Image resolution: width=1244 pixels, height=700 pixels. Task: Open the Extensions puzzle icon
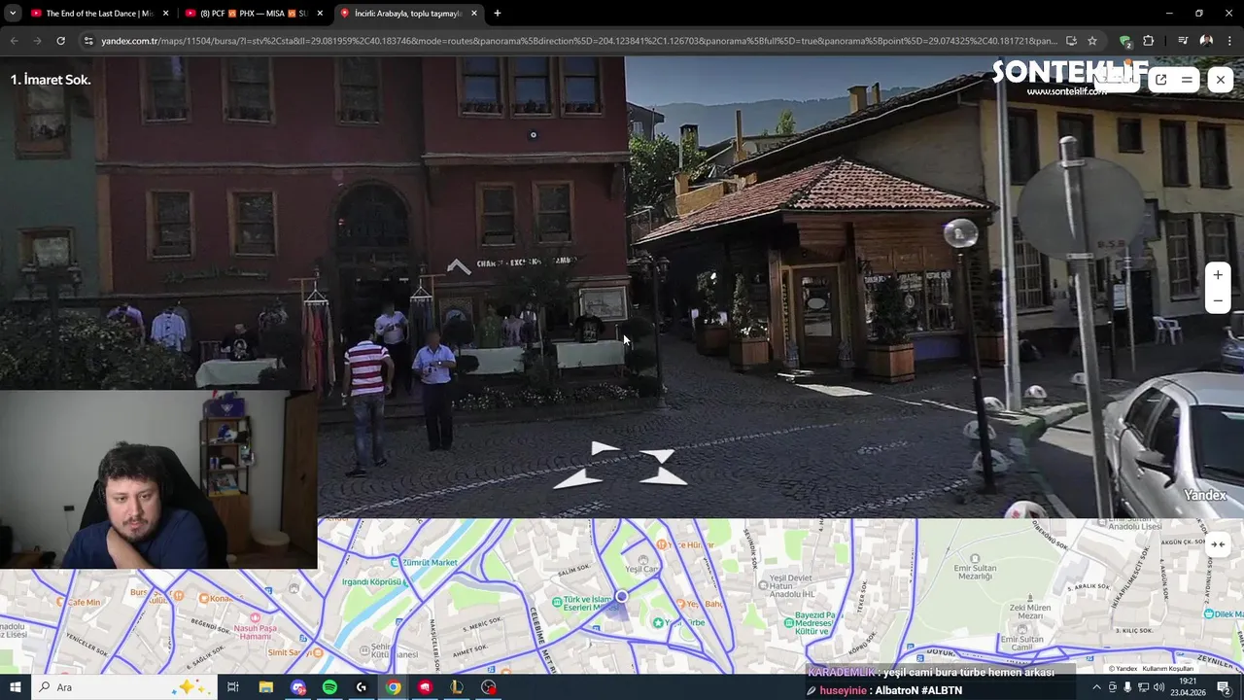click(1149, 41)
